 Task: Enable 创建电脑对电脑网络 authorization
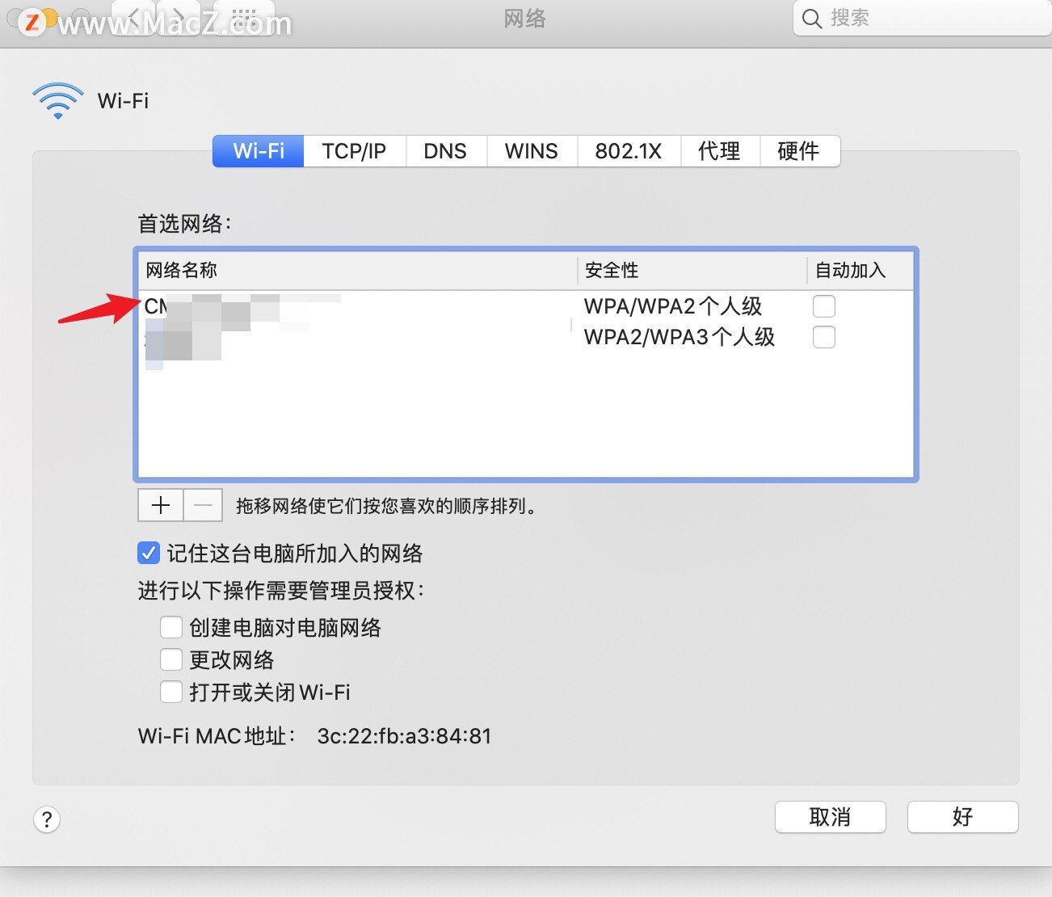coord(171,627)
